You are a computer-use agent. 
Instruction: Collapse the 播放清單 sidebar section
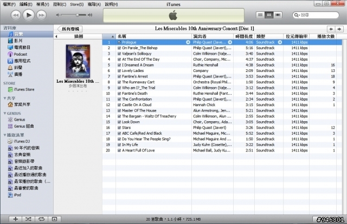[x=5, y=135]
